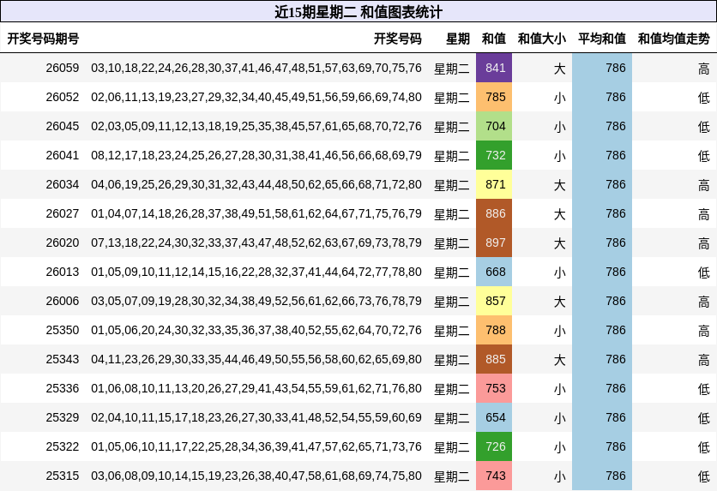Click the brown 897 sum cell
The height and width of the screenshot is (491, 717).
pos(494,243)
